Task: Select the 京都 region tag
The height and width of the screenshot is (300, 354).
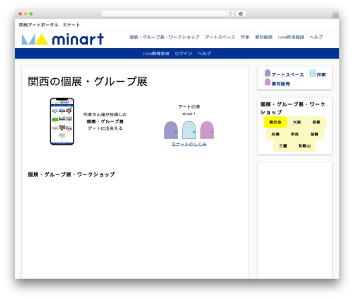Action: [316, 122]
